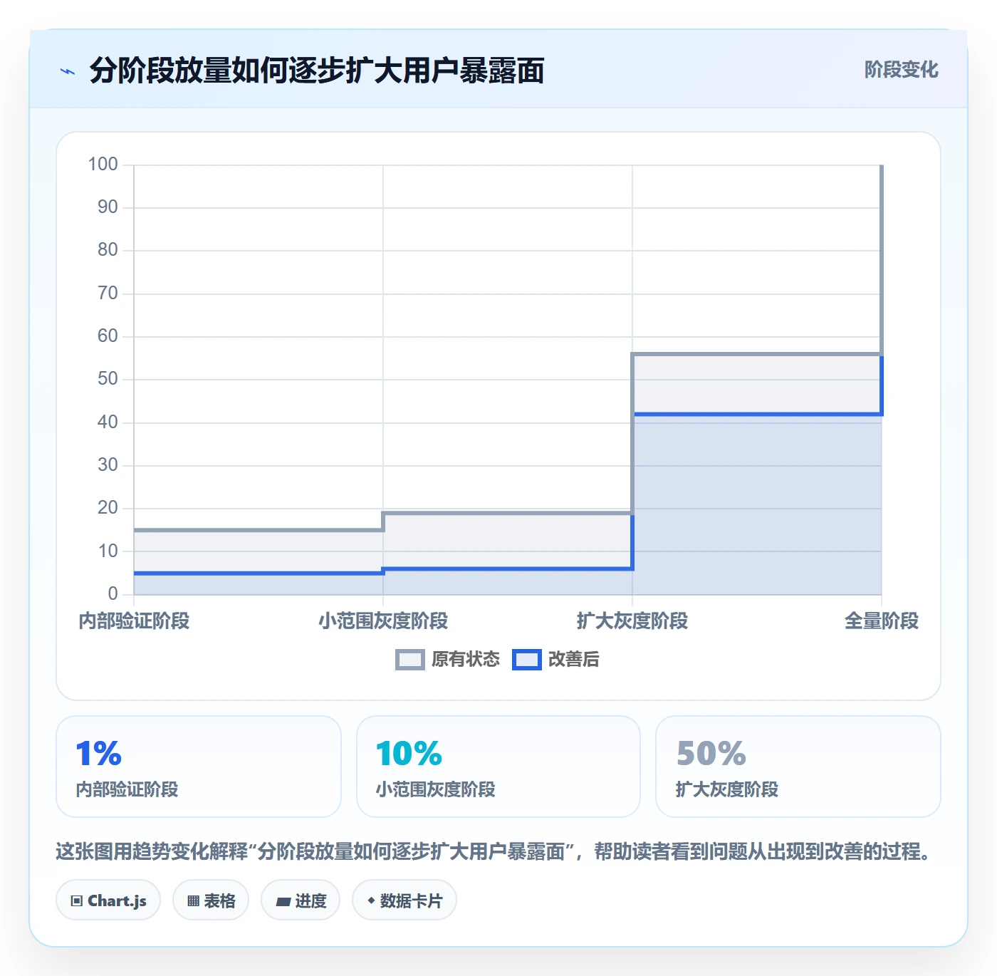Open the 50% 扩大灰度阶段 card

[798, 767]
